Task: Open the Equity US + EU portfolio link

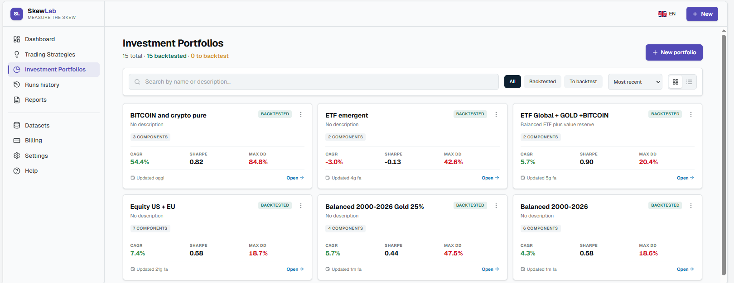Action: pyautogui.click(x=295, y=269)
